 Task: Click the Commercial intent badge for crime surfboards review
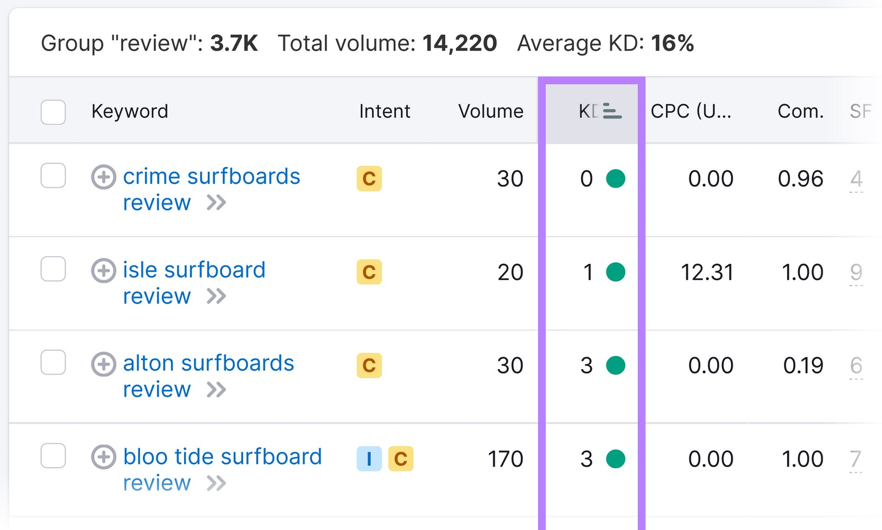369,179
